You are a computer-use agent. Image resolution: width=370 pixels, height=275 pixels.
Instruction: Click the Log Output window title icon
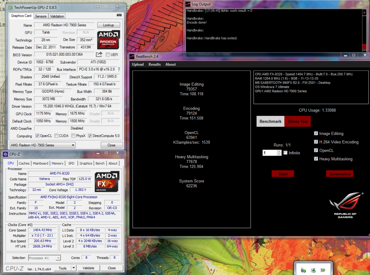click(x=187, y=4)
